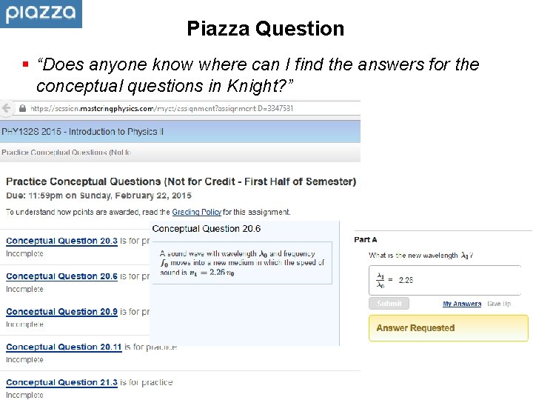Click the padlock security icon
Image resolution: width=533 pixels, height=400 pixels.
23,108
